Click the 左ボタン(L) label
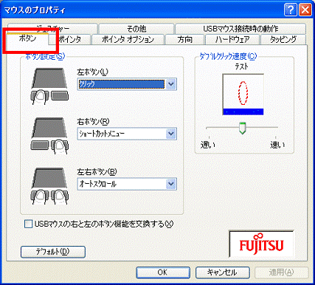The width and height of the screenshot is (315, 285). pyautogui.click(x=92, y=72)
